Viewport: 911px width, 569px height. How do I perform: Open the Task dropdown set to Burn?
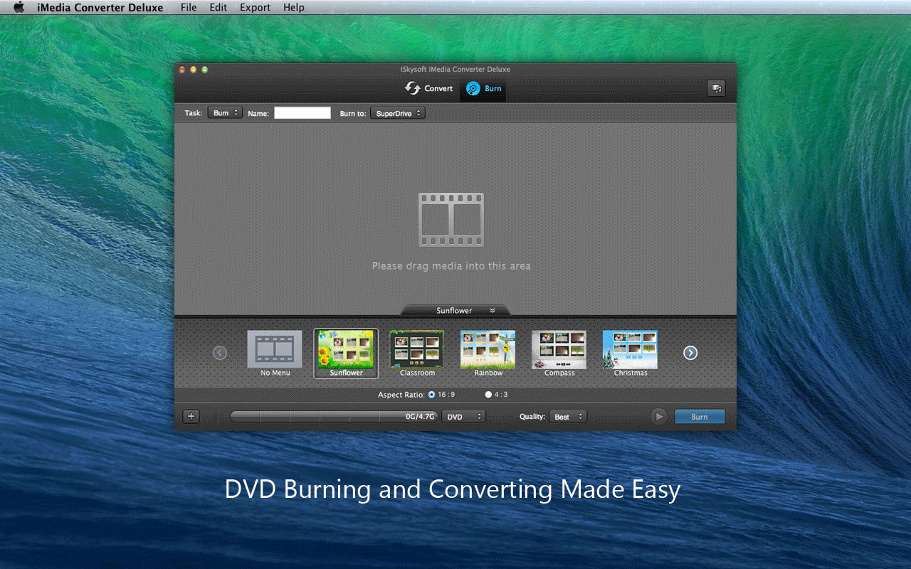(x=225, y=113)
